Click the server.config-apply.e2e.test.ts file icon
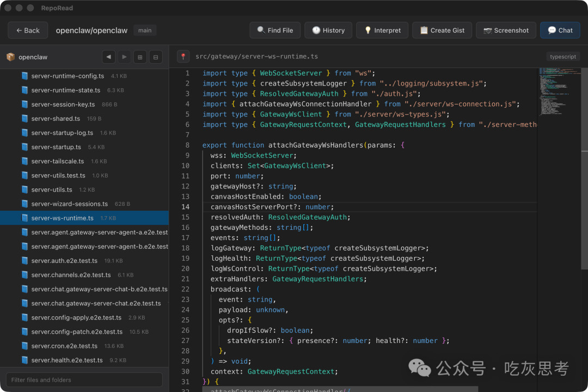Screen dimensions: 588x392 (x=24, y=318)
